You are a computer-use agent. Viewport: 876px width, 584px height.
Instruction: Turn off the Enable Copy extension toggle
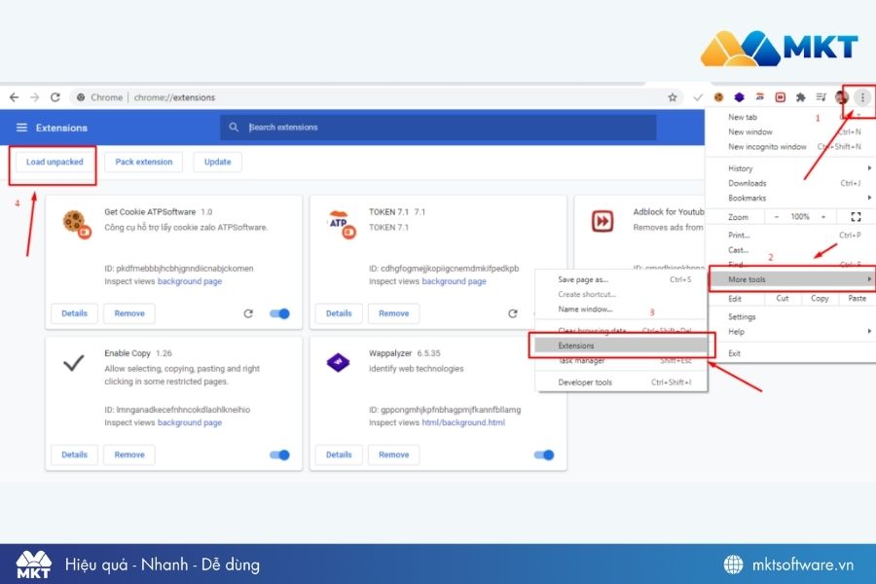pos(279,455)
